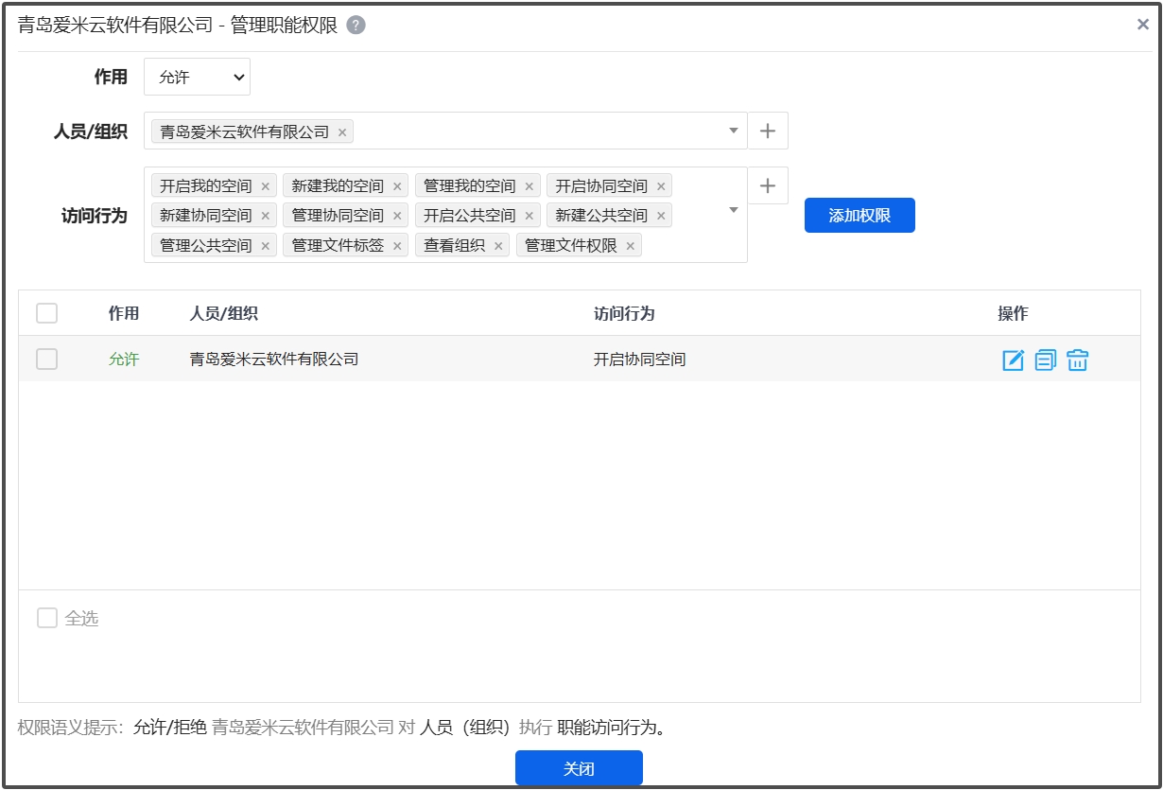Viewport: 1163px width, 790px height.
Task: Remove the 管理文件权限 tag
Action: 631,247
